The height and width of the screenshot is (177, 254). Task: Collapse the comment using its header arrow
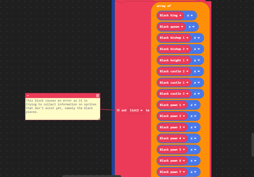pyautogui.click(x=28, y=96)
